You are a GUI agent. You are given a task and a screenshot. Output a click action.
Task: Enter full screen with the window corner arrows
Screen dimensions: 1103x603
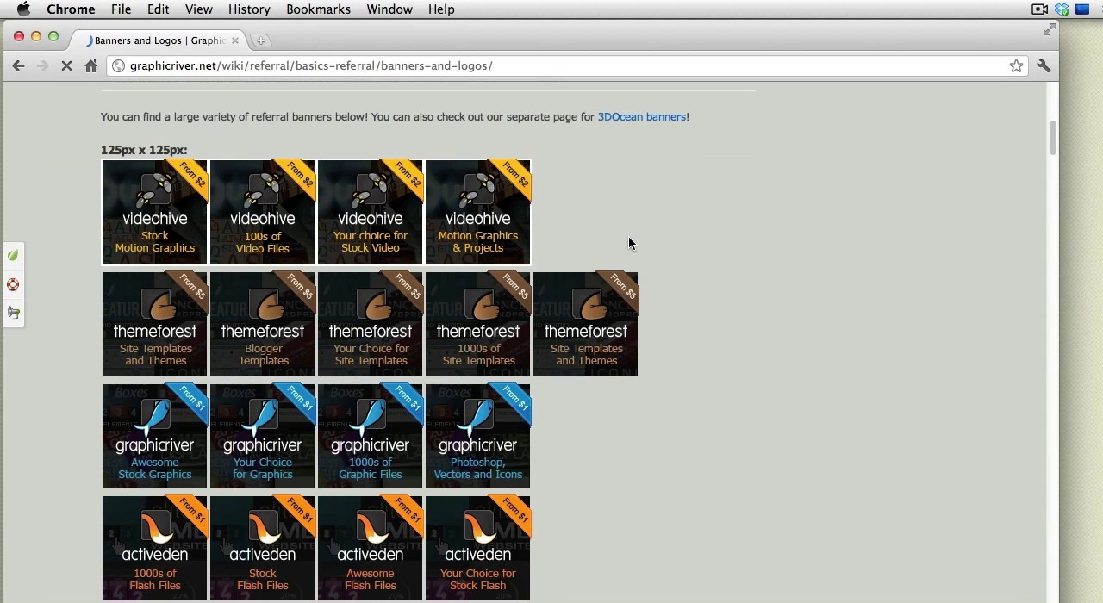[1049, 31]
